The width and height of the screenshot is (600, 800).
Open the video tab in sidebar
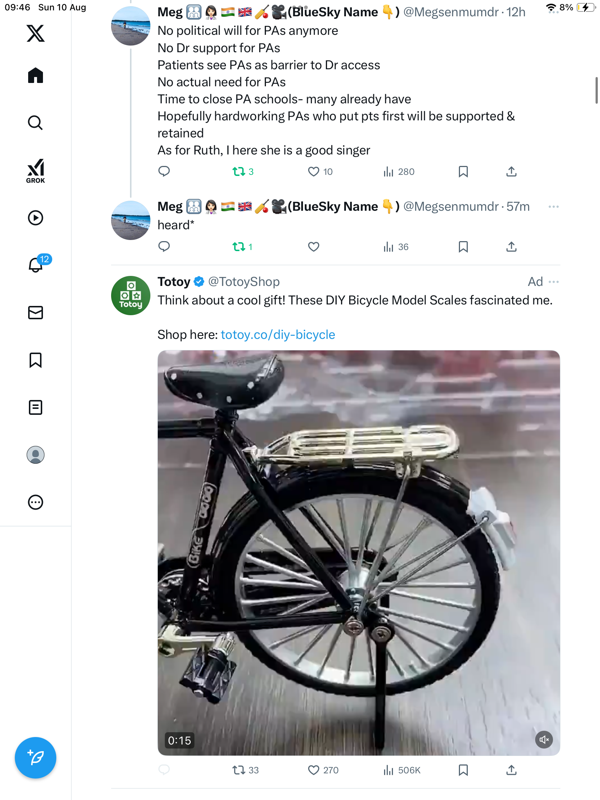click(36, 218)
